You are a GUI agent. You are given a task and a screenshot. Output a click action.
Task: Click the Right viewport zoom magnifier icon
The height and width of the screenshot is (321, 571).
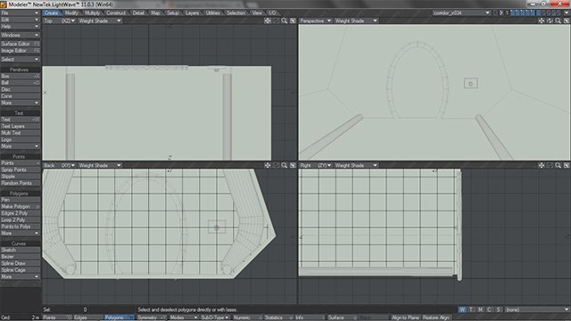pyautogui.click(x=559, y=165)
